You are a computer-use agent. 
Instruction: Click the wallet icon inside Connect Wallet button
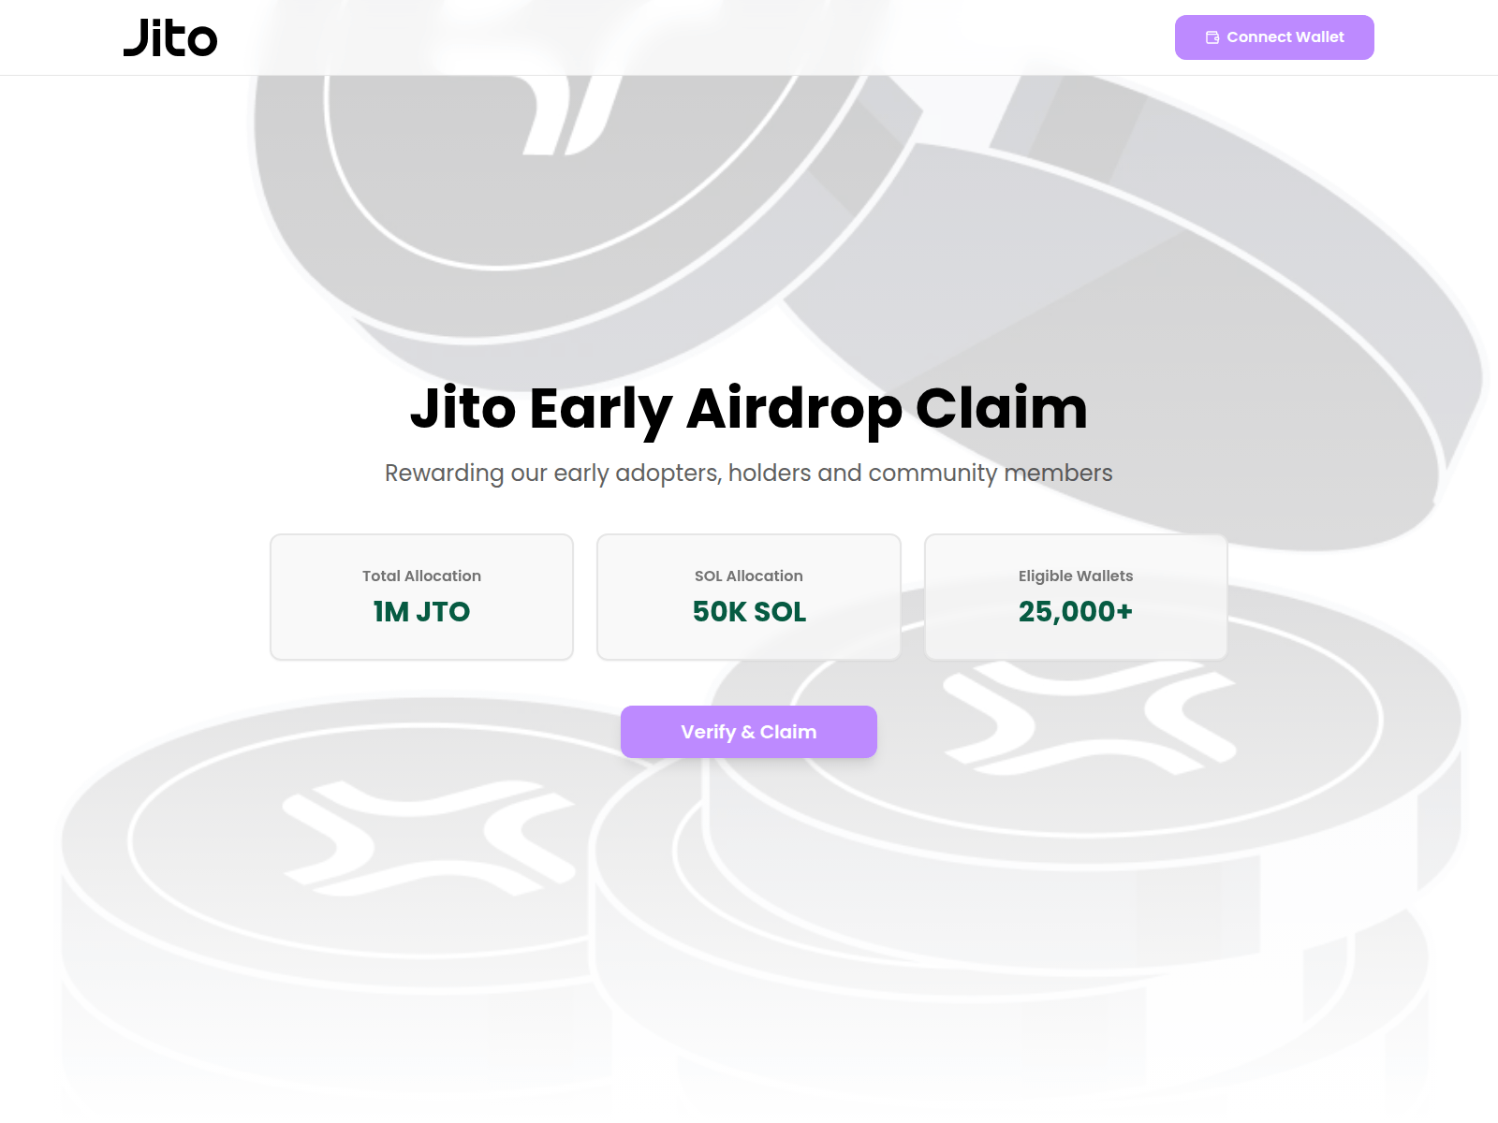click(x=1212, y=36)
